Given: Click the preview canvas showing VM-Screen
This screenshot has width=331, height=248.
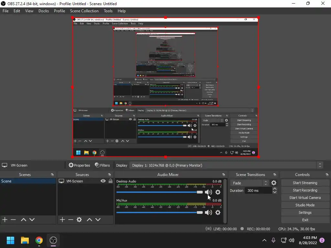Looking at the screenshot, I should [x=165, y=87].
